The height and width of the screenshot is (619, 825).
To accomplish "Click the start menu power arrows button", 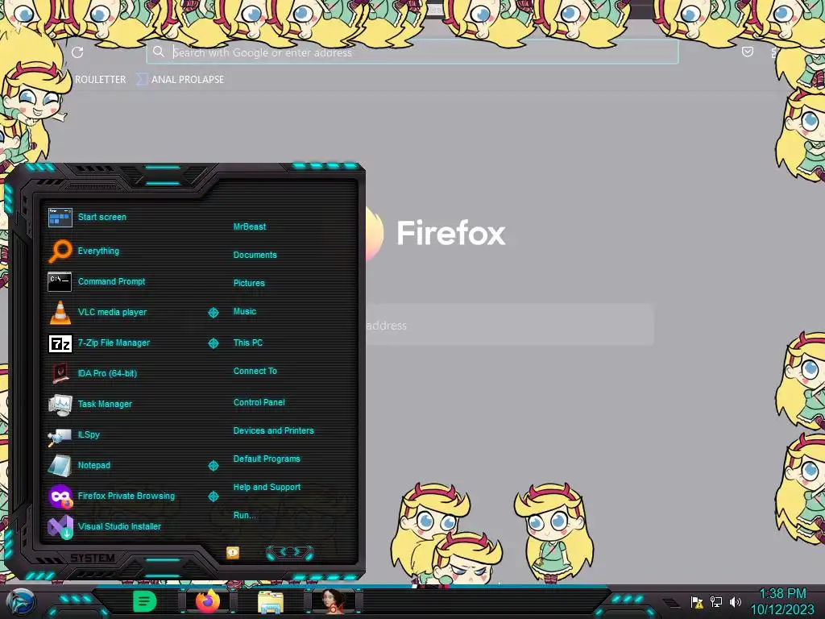I will tap(290, 552).
